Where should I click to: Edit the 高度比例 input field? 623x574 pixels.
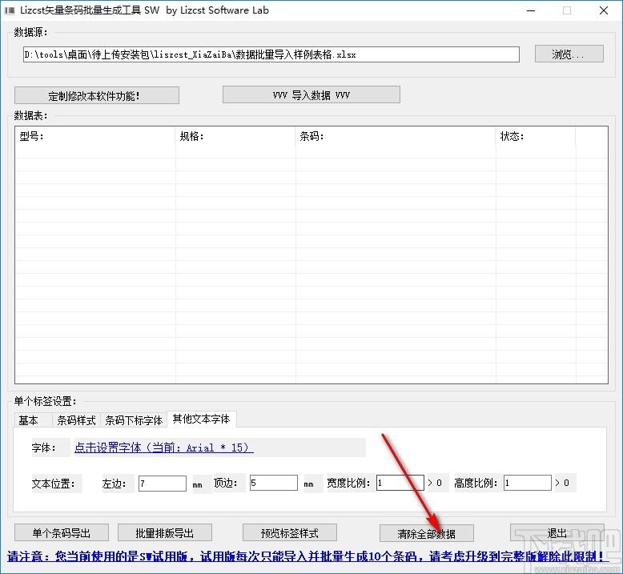tap(527, 483)
